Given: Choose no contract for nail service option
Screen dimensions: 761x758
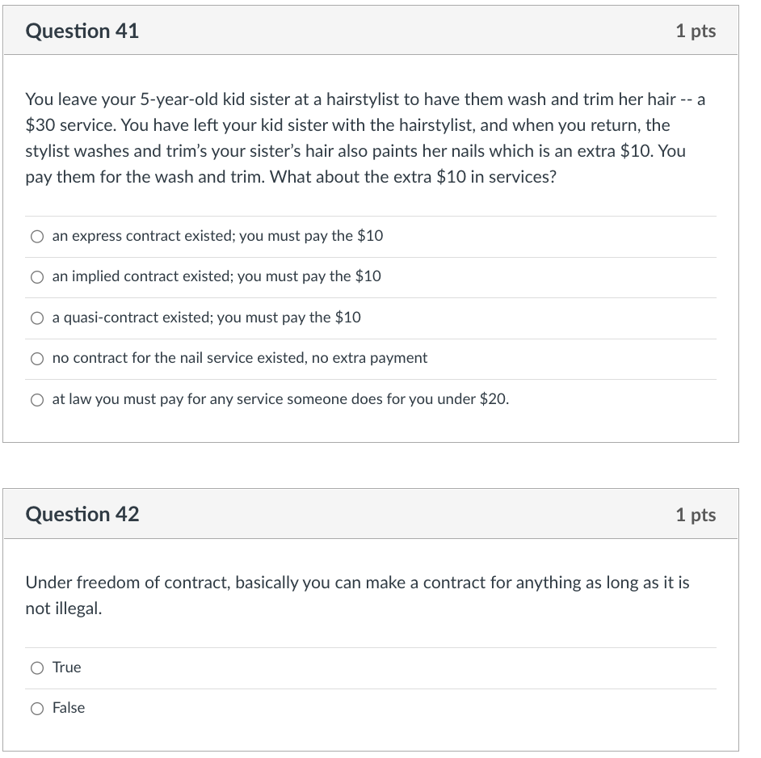Looking at the screenshot, I should [37, 358].
